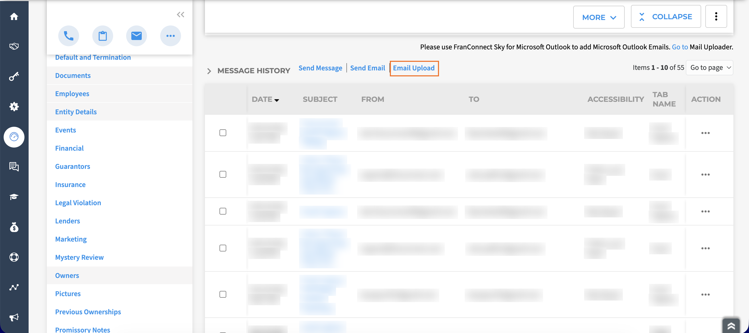This screenshot has height=333, width=749.
Task: Open the money bag sidebar icon
Action: 14,227
